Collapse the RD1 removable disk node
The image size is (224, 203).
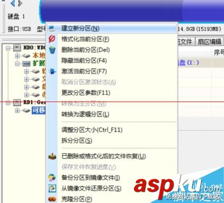(8, 103)
